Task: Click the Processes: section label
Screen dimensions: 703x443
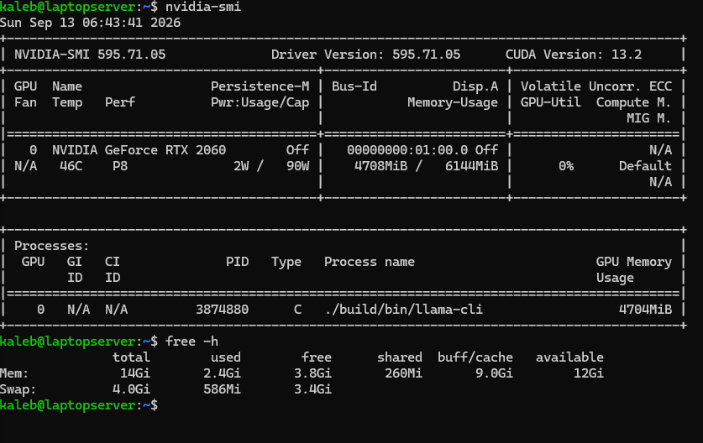Action: coord(51,246)
